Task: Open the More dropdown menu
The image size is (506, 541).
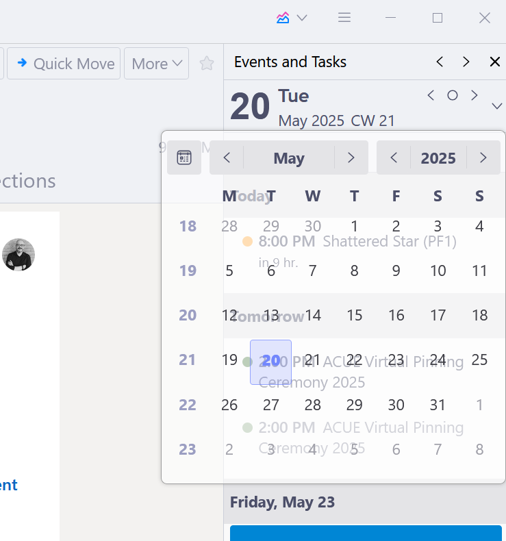Action: point(157,64)
